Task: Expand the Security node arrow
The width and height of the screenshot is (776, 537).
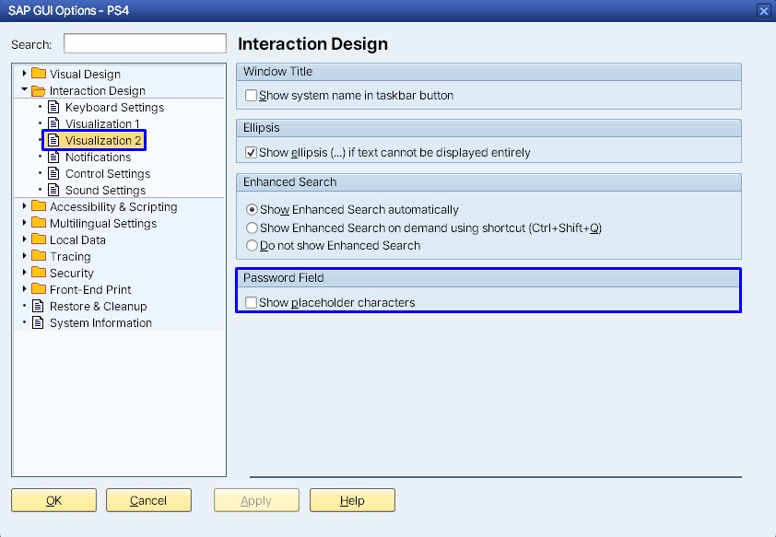Action: (x=24, y=273)
